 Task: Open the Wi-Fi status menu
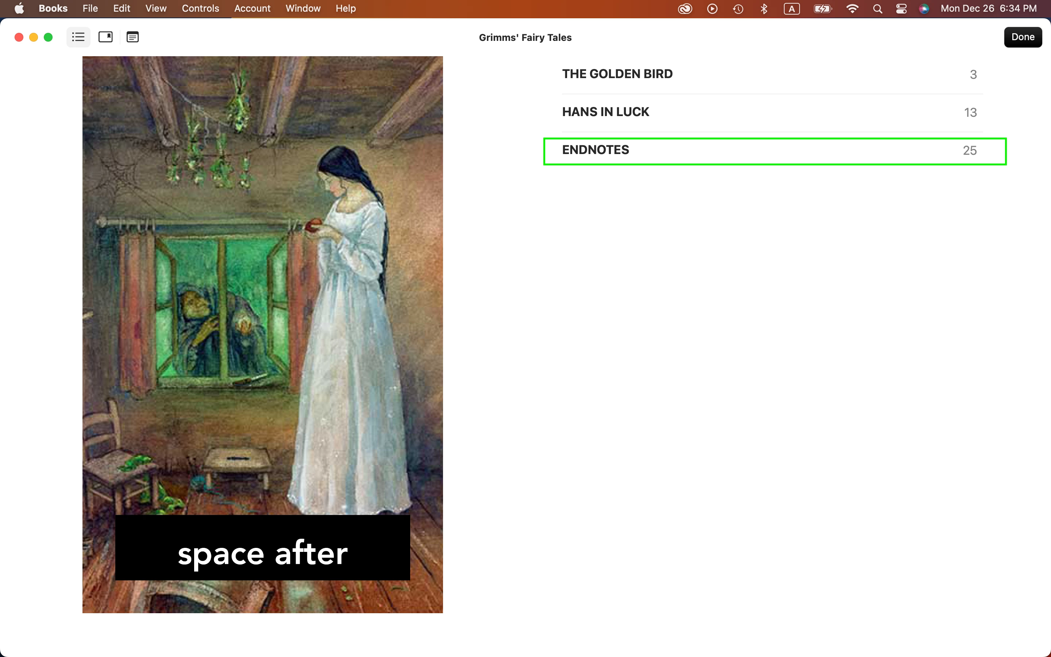(x=852, y=9)
